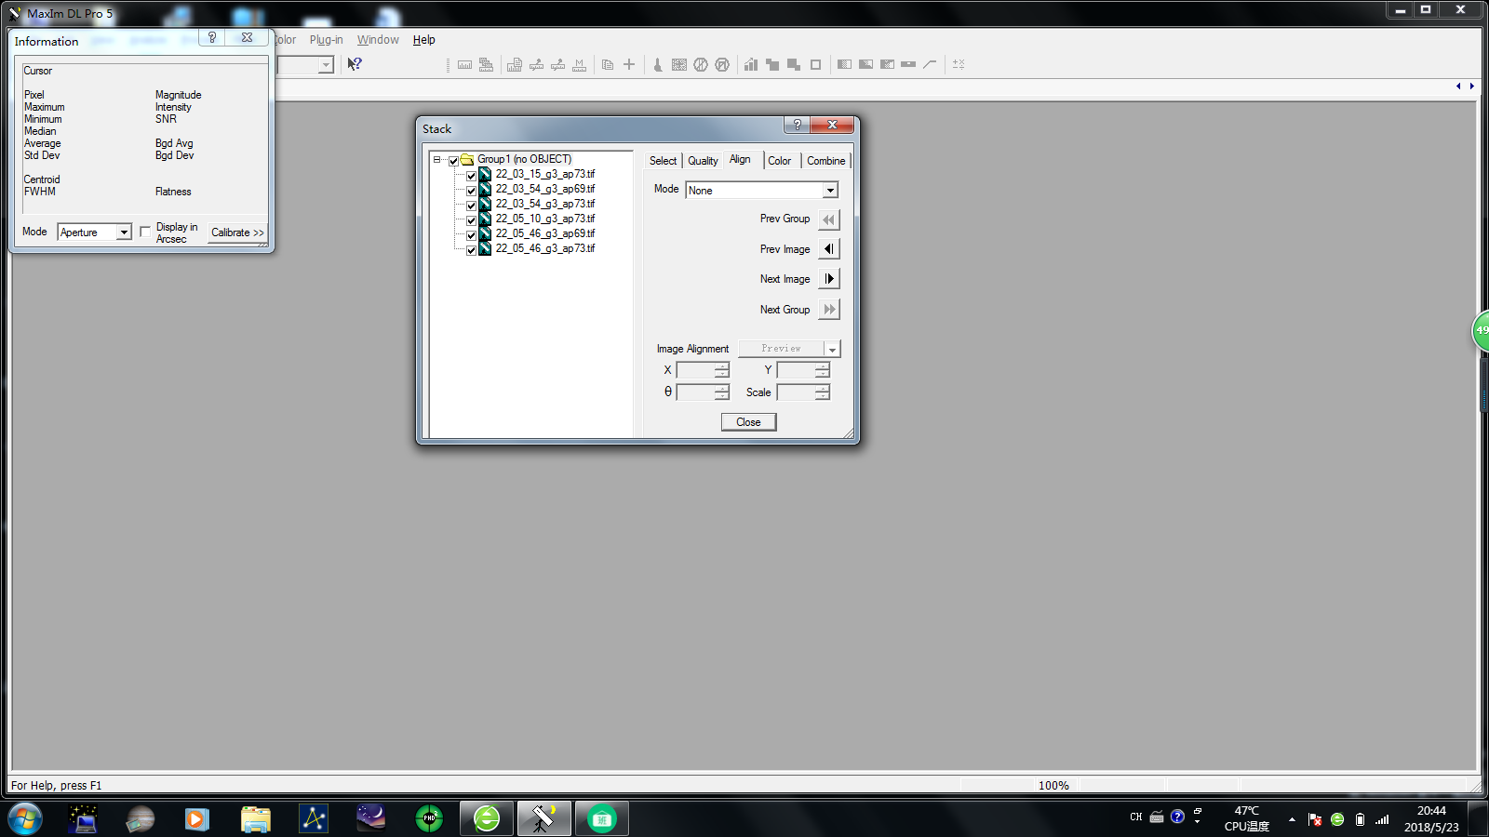Click the copy pages toolbar icon
1489x837 pixels.
(x=608, y=64)
